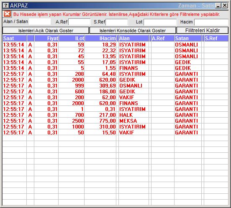The image size is (231, 208).
Task: Select the volume cell 15,50
Action: click(109, 132)
